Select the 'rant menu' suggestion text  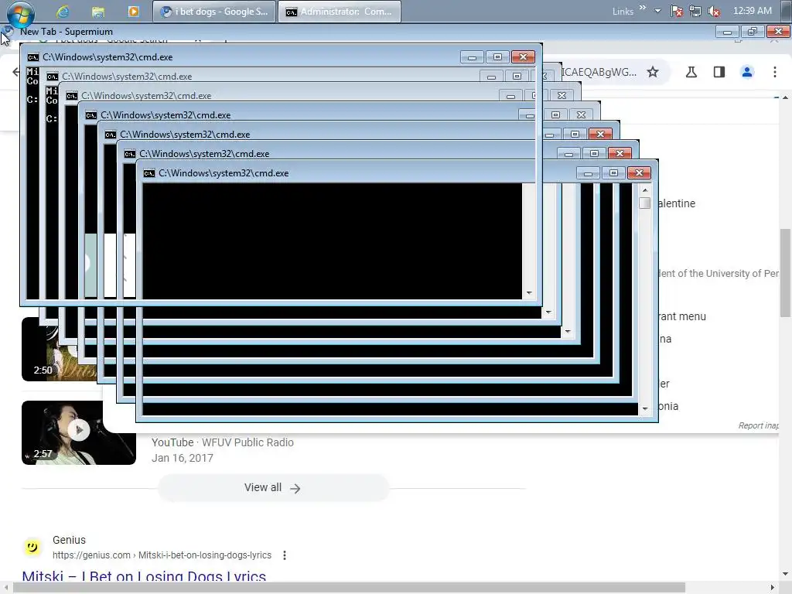(682, 316)
